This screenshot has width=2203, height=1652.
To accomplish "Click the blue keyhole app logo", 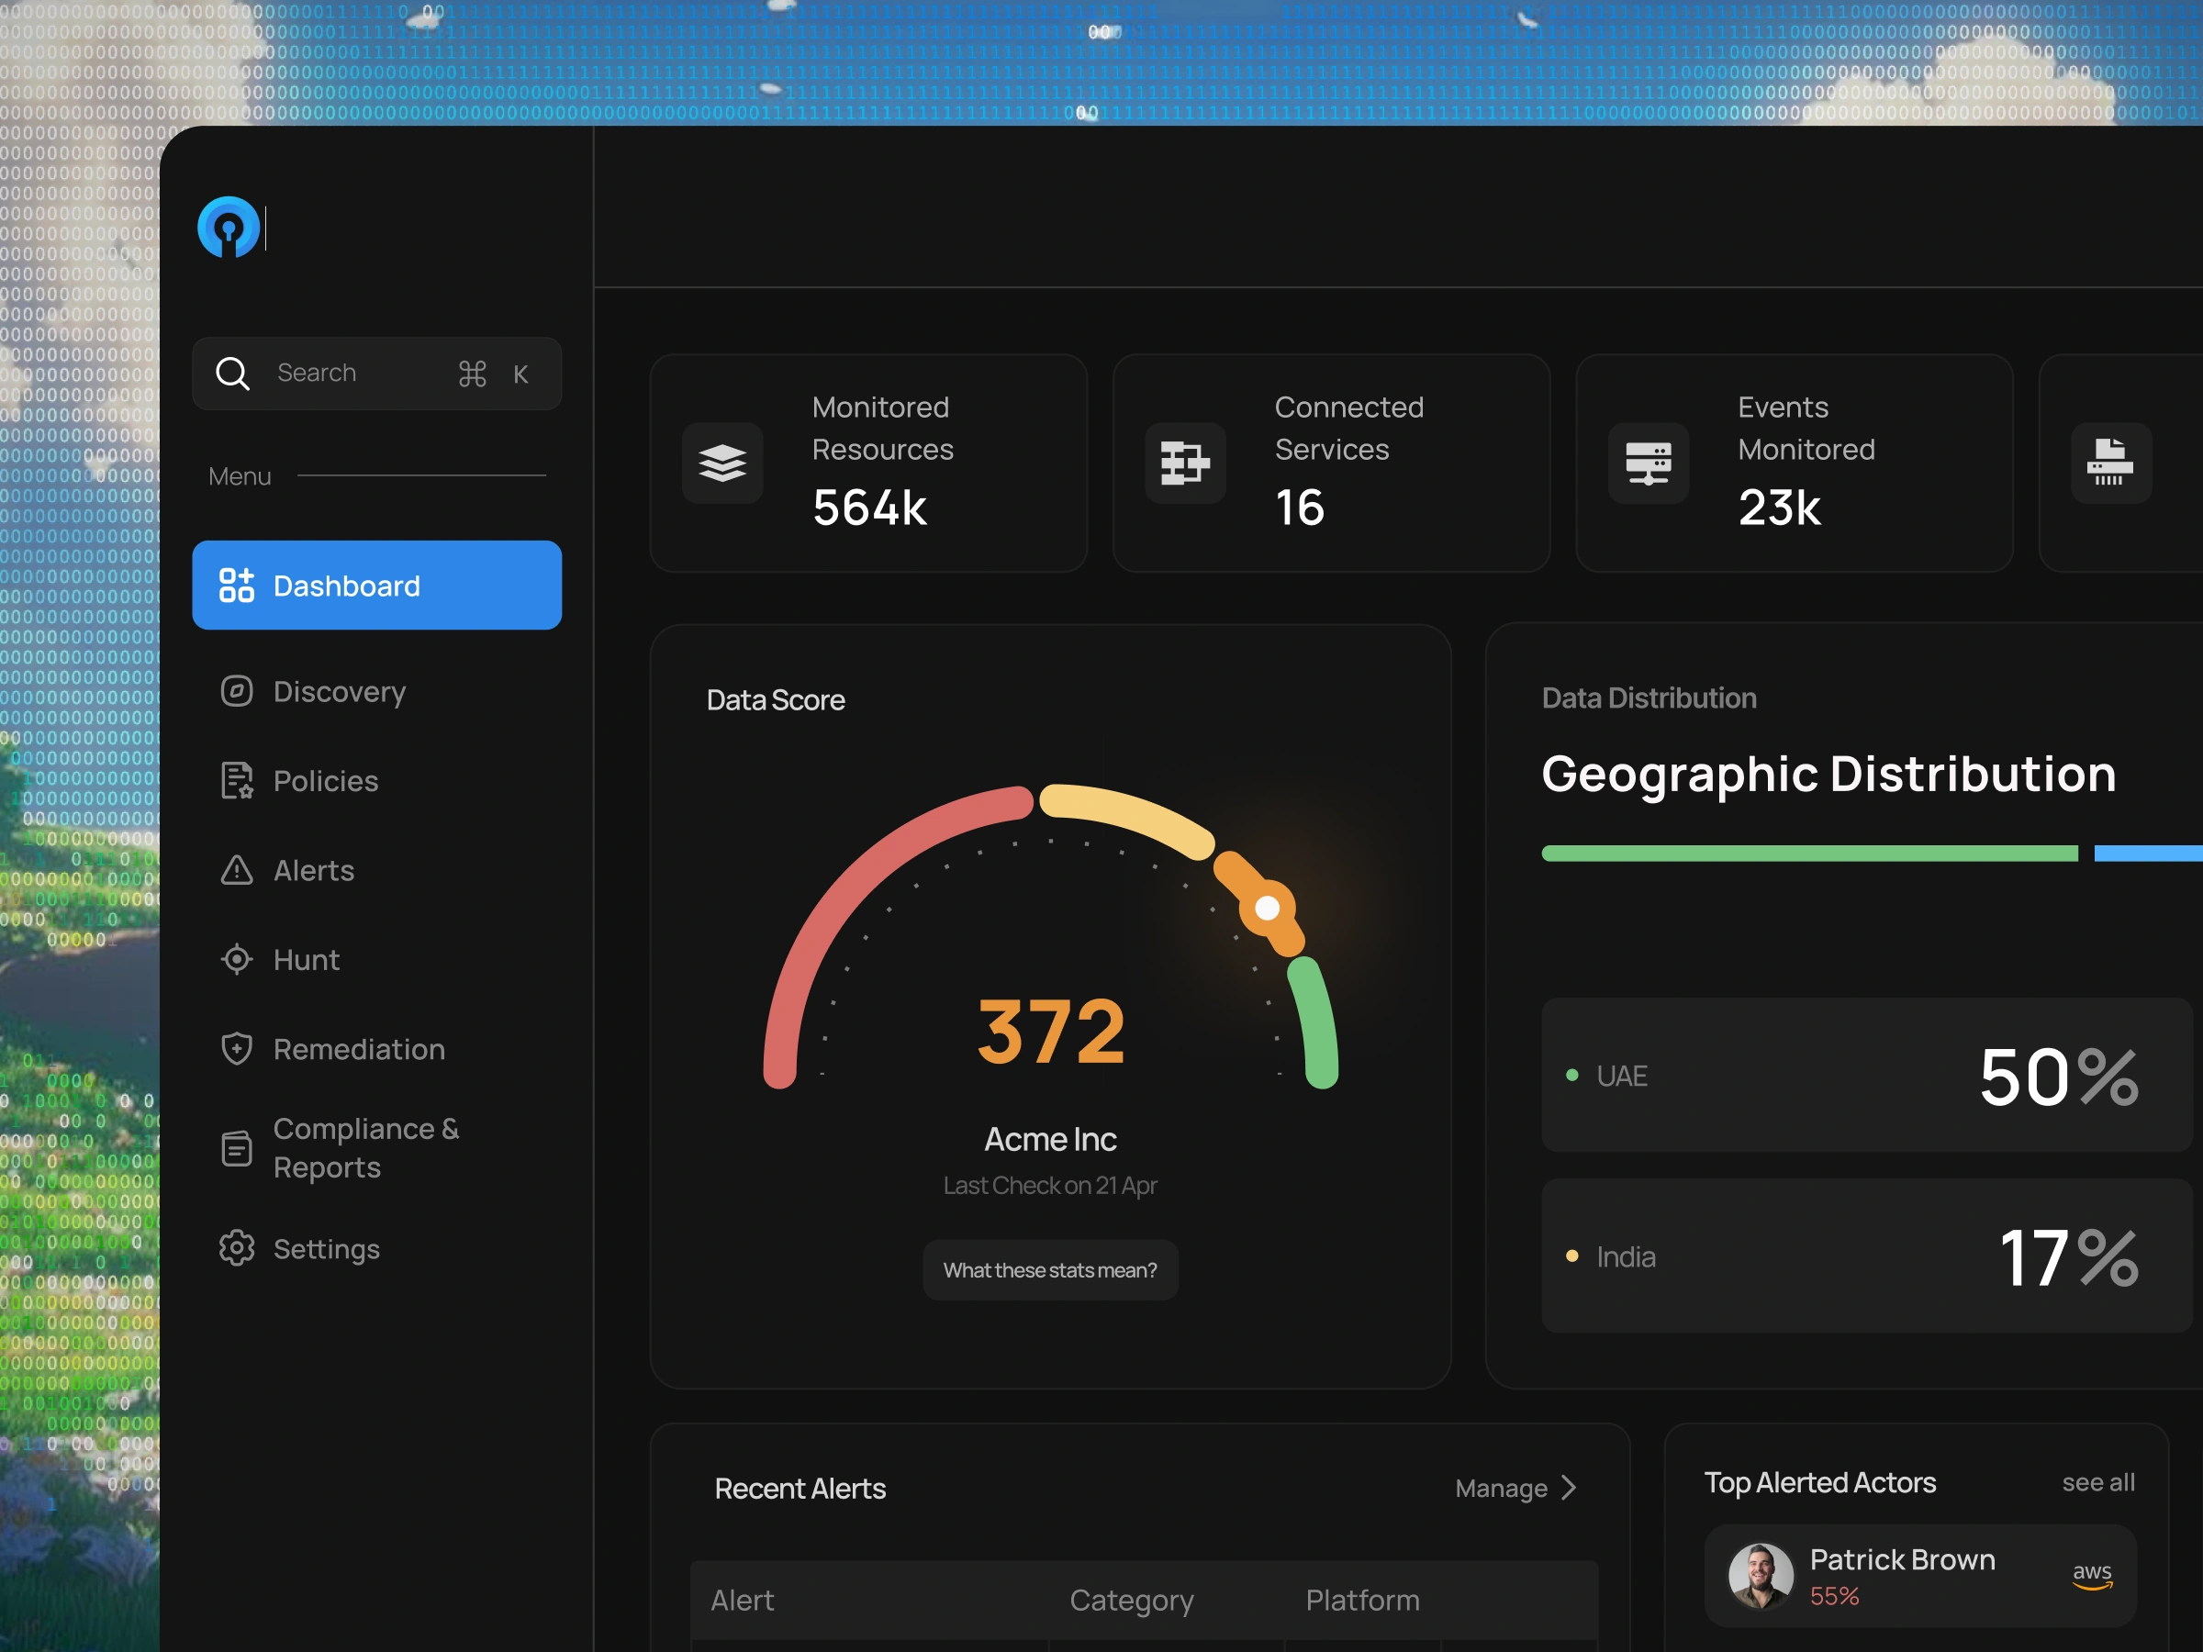I will (x=229, y=227).
